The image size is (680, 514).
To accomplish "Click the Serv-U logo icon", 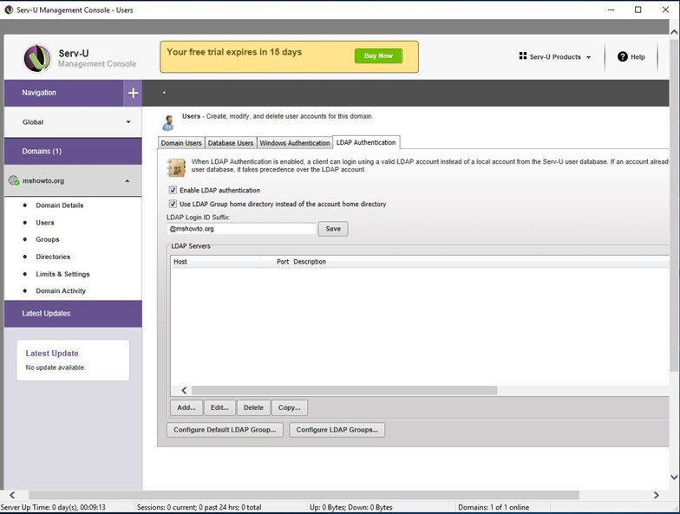I will click(x=36, y=58).
